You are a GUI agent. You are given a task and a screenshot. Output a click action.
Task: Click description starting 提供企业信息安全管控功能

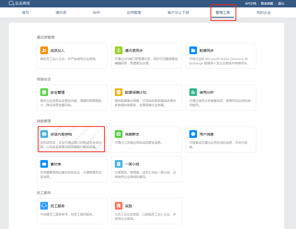[71, 103]
